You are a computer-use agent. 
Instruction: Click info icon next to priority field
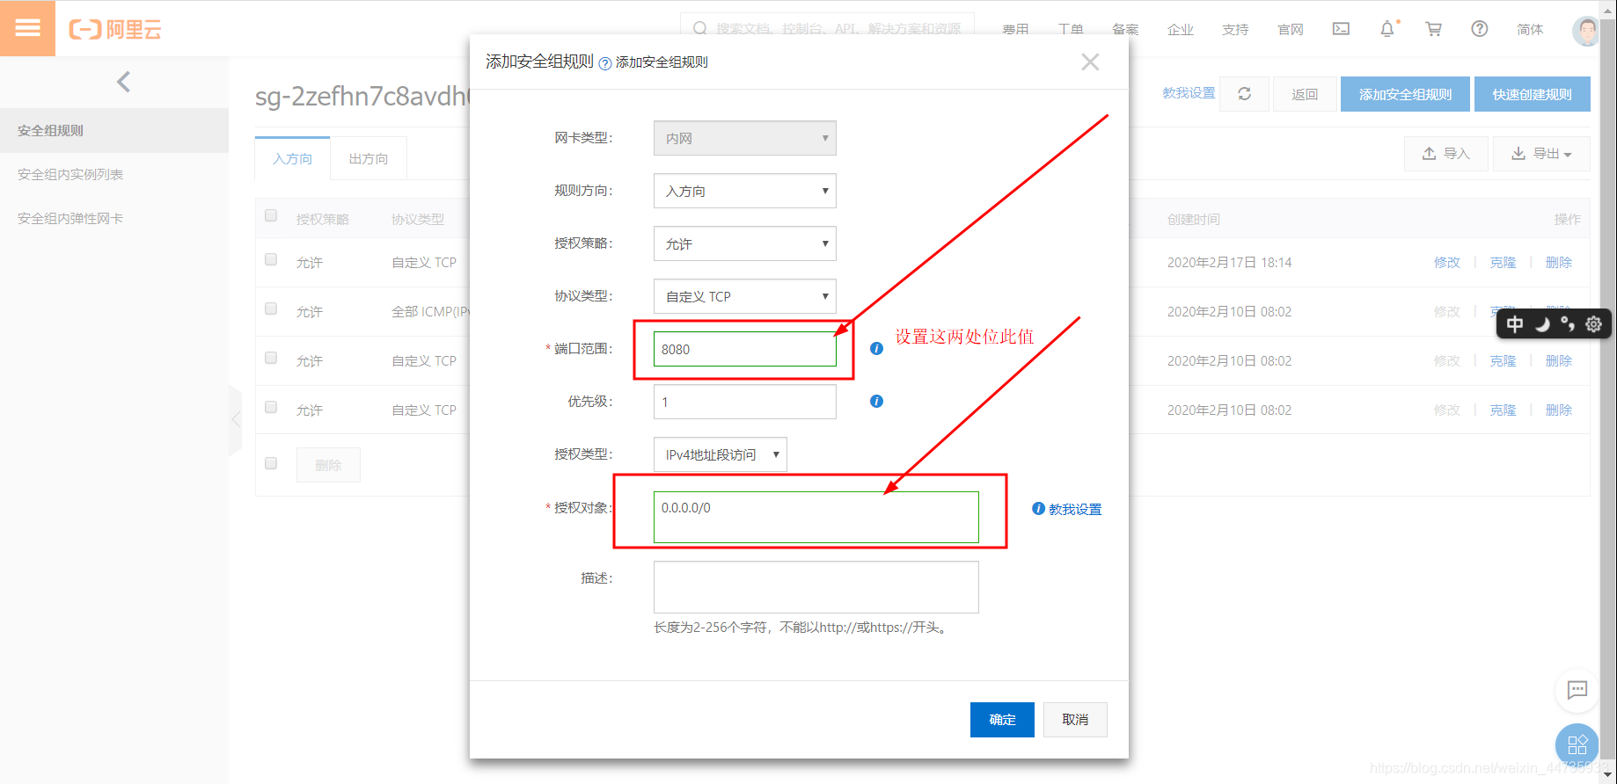coord(876,402)
